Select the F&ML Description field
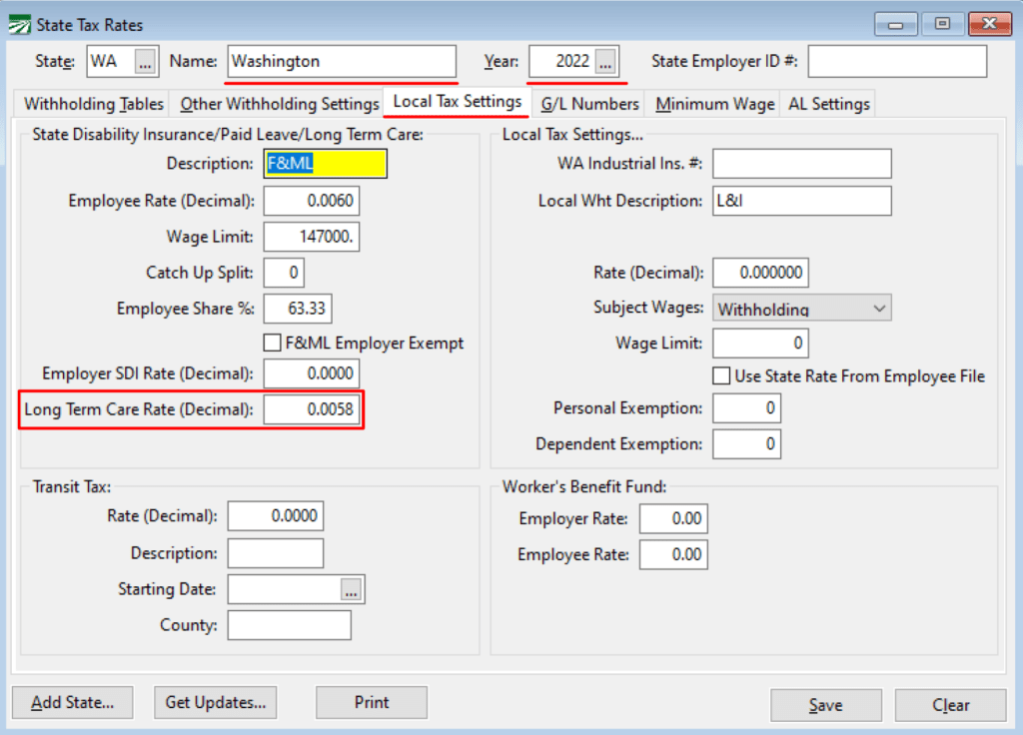Screen dimensions: 1023x735 pyautogui.click(x=325, y=163)
